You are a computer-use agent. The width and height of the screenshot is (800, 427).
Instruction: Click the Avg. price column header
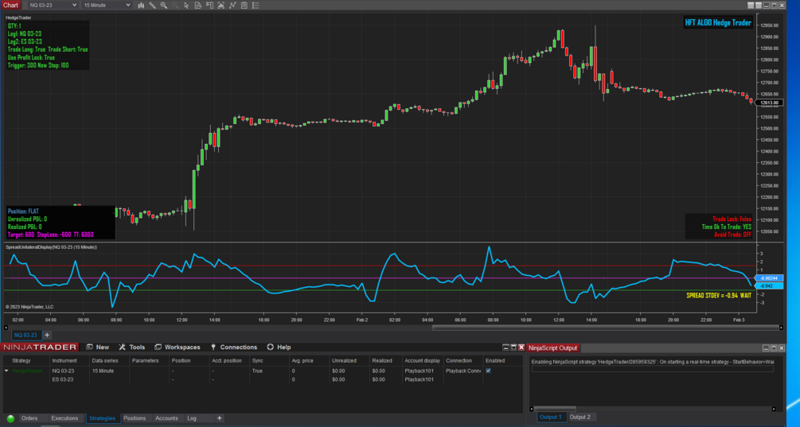[x=302, y=360]
